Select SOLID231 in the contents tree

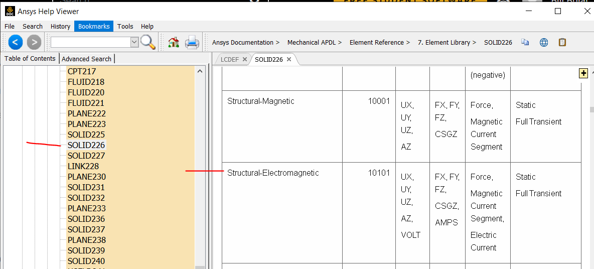[x=86, y=188]
